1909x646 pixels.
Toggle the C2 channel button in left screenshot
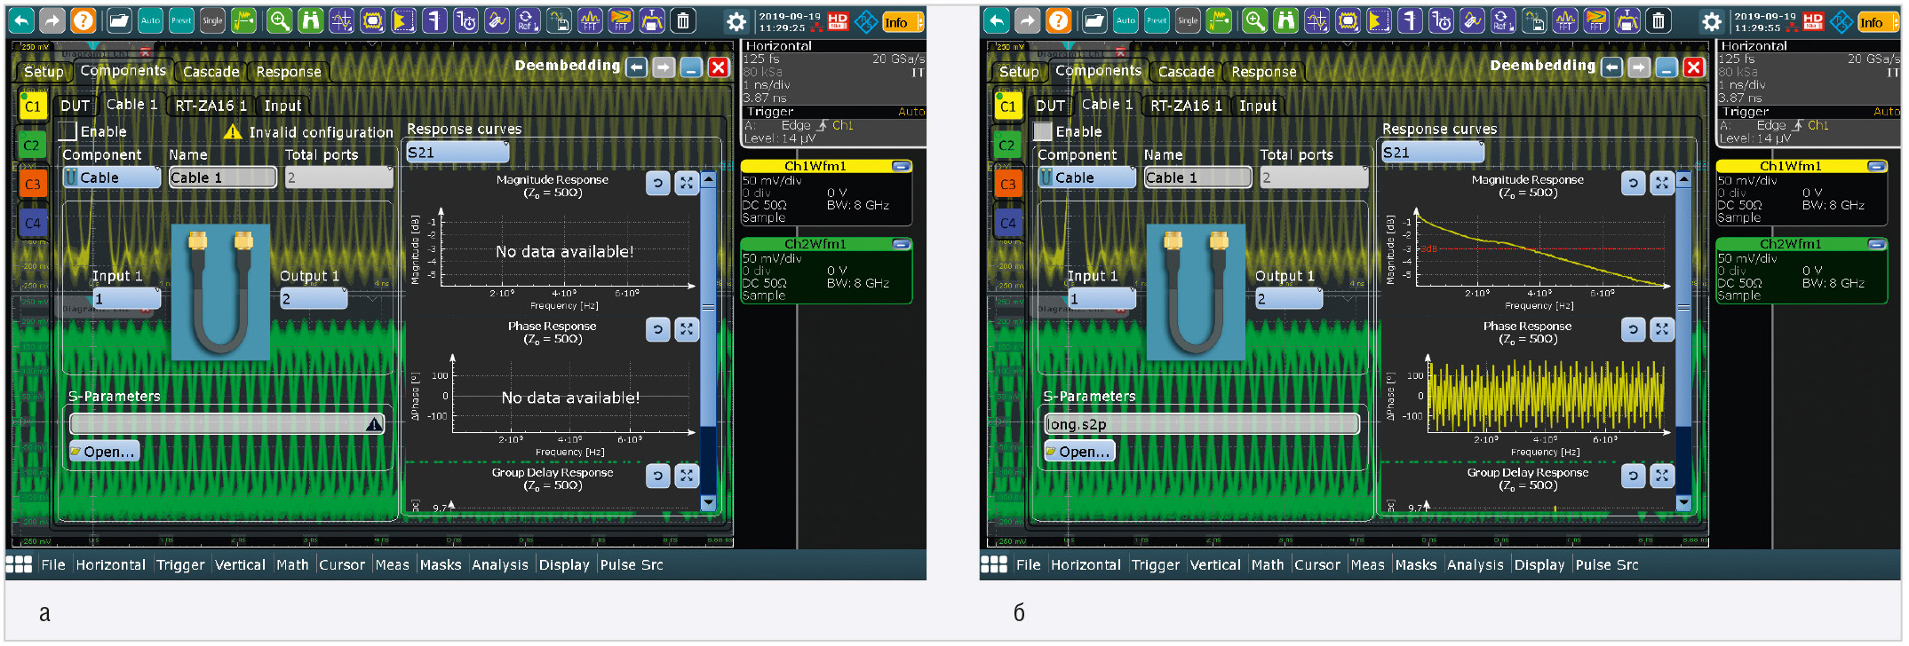(x=32, y=145)
